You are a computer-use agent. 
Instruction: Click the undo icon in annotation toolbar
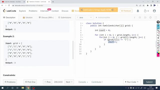coord(158,40)
